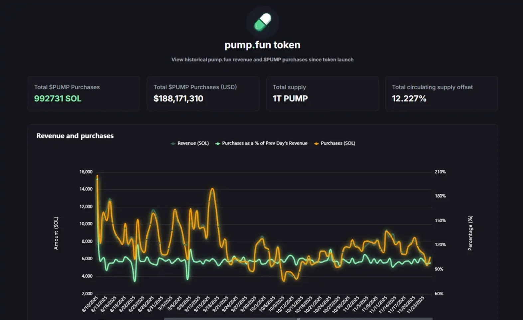The width and height of the screenshot is (523, 320).
Task: Toggle Purchases as a % of Prev Day's Revenue
Action: coord(264,143)
